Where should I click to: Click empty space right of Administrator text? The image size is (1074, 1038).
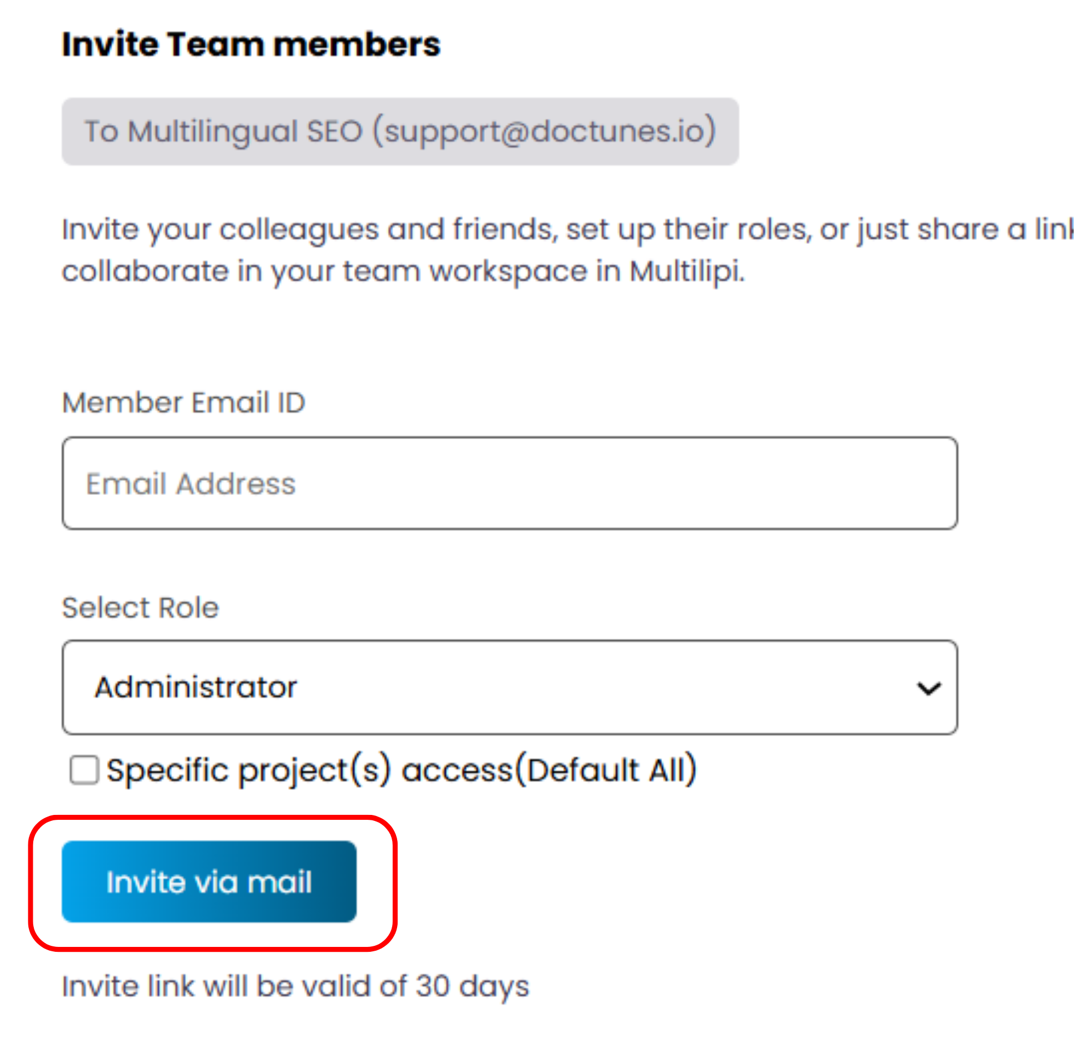click(603, 687)
